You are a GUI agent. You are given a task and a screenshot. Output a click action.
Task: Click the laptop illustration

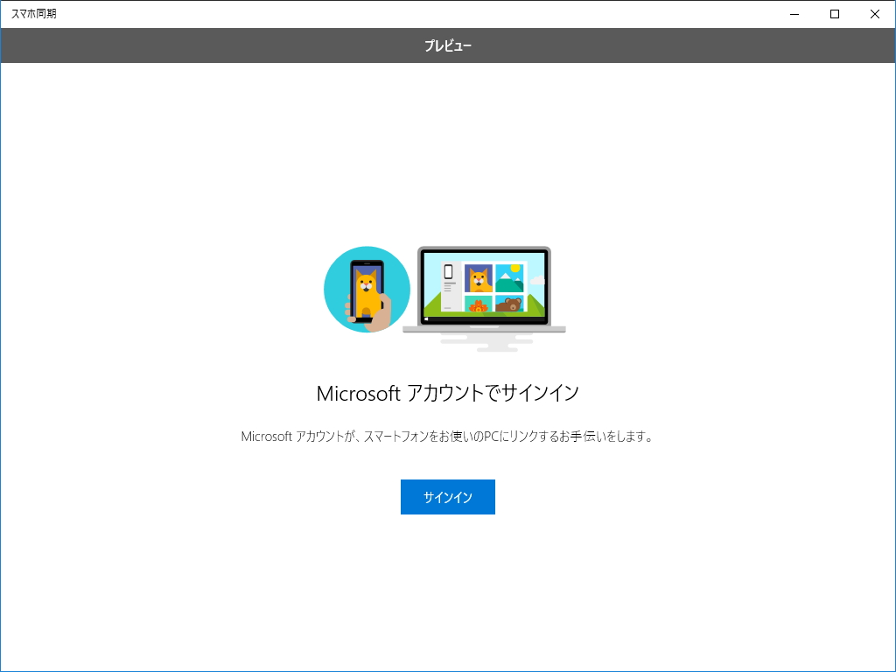[483, 289]
